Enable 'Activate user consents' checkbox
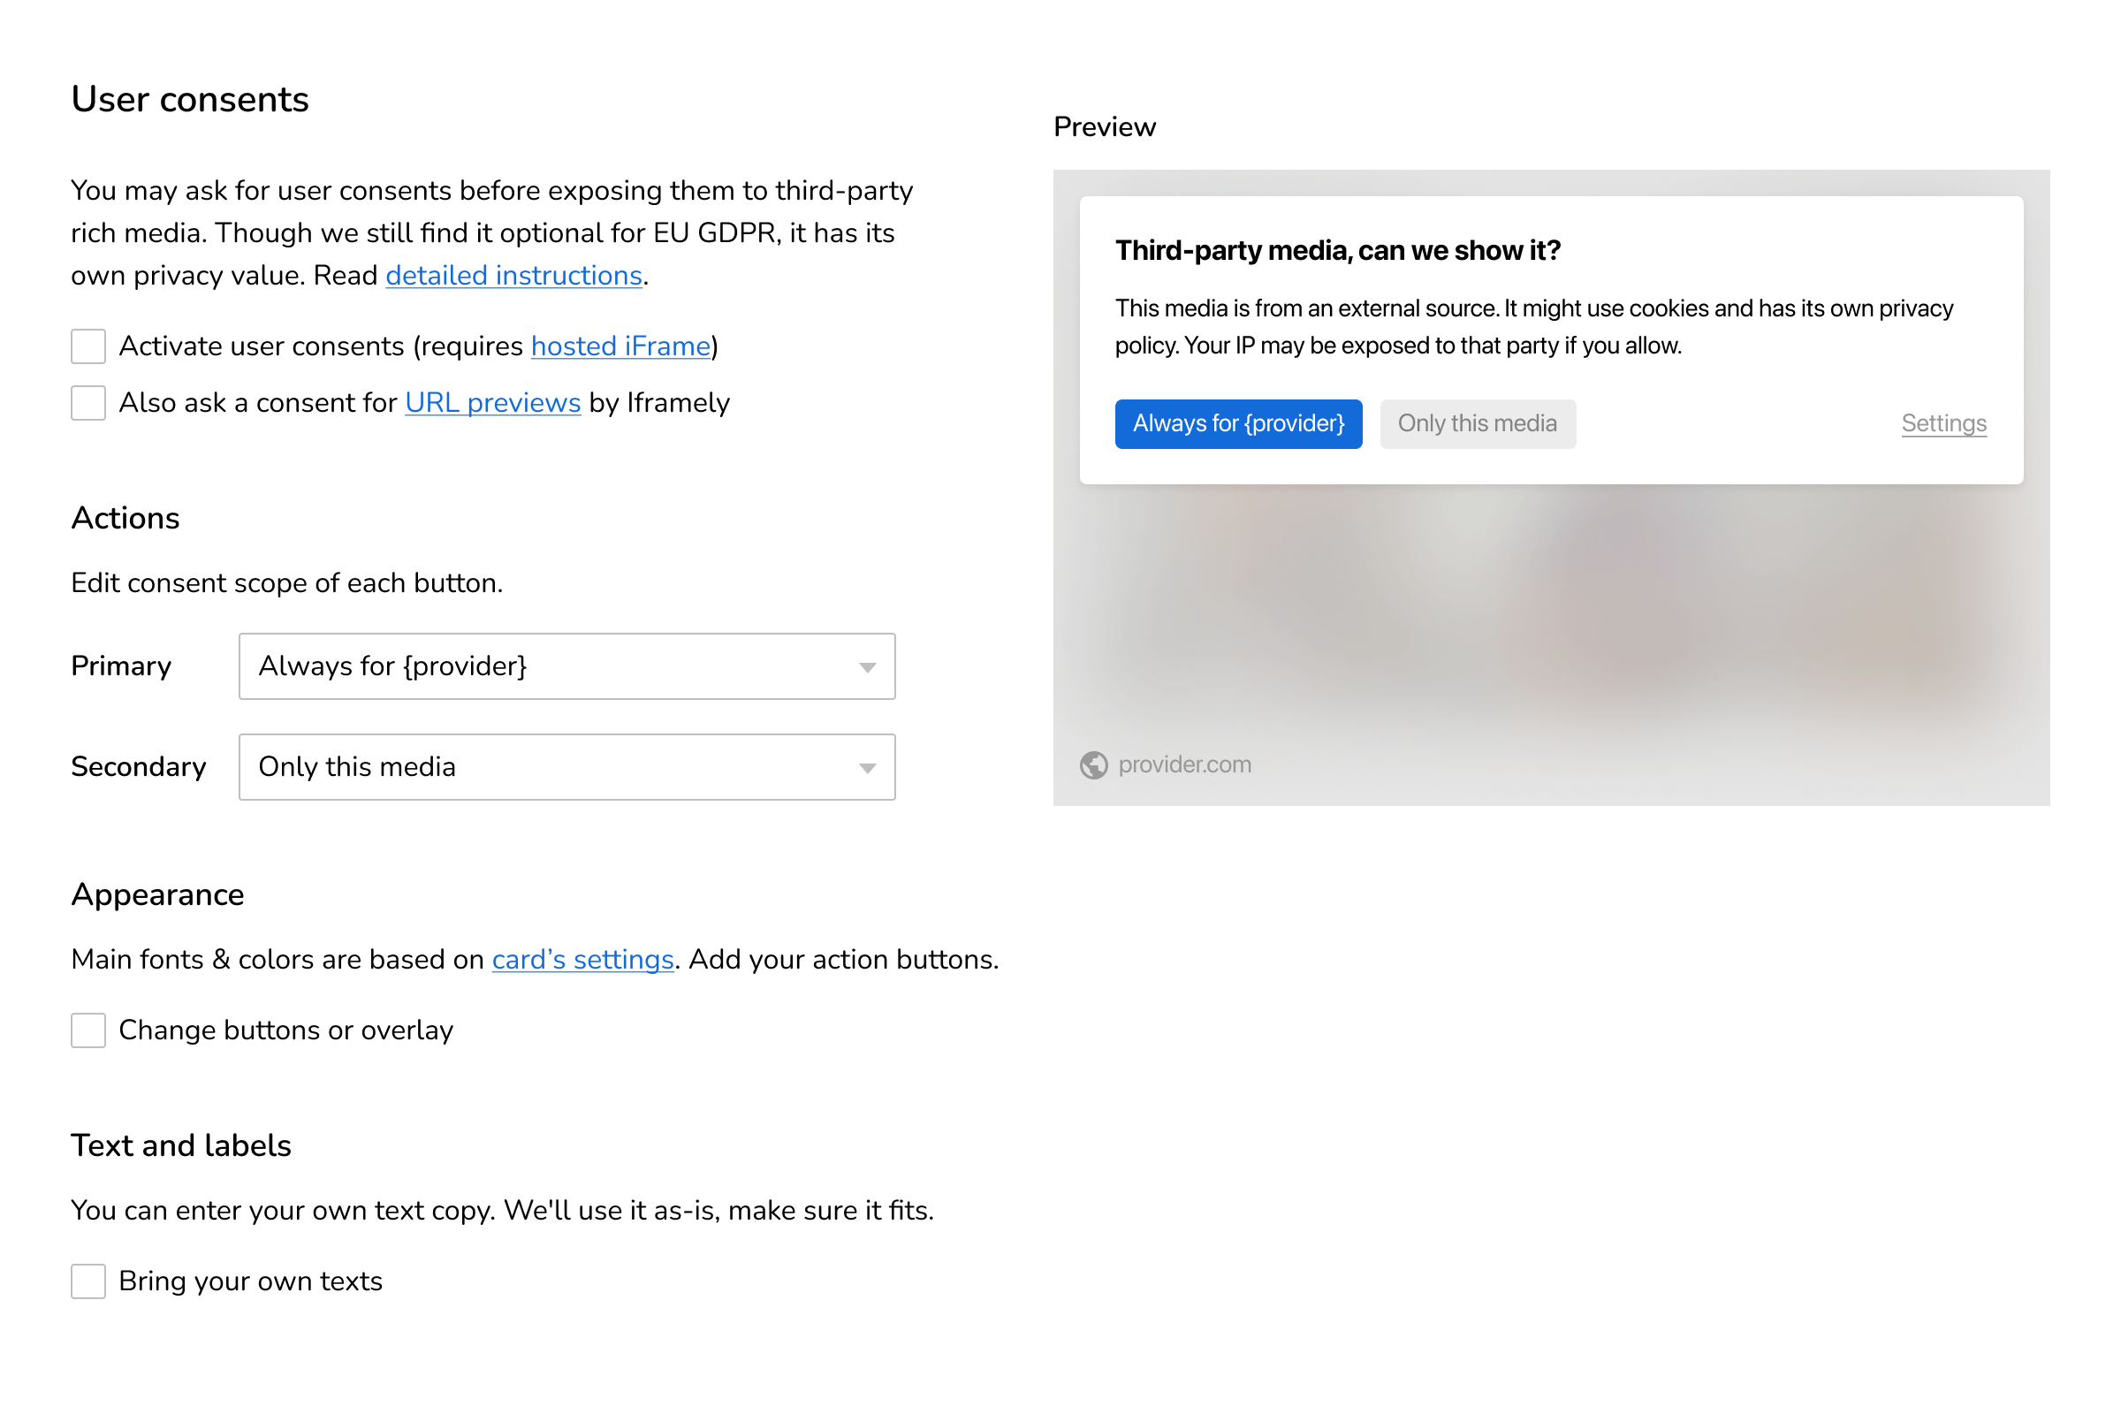The width and height of the screenshot is (2121, 1414). point(88,347)
